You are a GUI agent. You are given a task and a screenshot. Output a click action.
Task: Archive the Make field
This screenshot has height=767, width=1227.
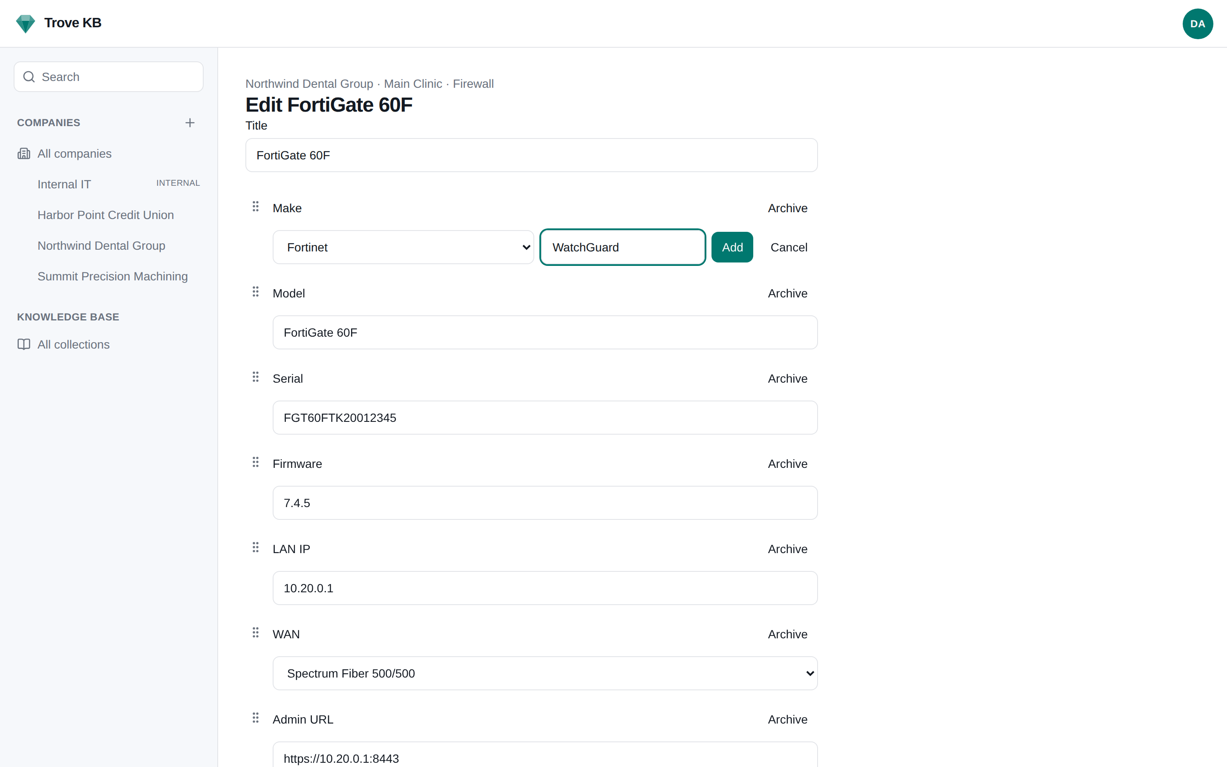point(787,208)
